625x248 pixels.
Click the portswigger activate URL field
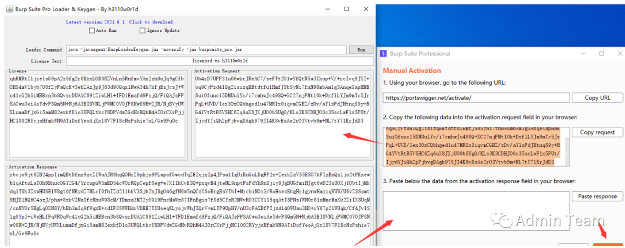[x=476, y=98]
